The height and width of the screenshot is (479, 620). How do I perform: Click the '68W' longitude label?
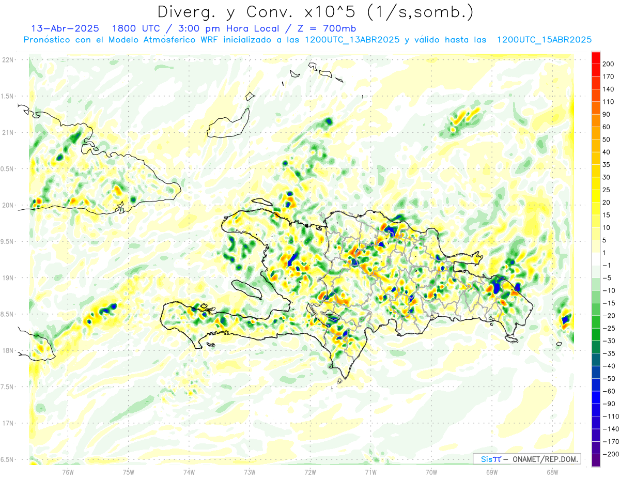click(x=552, y=472)
